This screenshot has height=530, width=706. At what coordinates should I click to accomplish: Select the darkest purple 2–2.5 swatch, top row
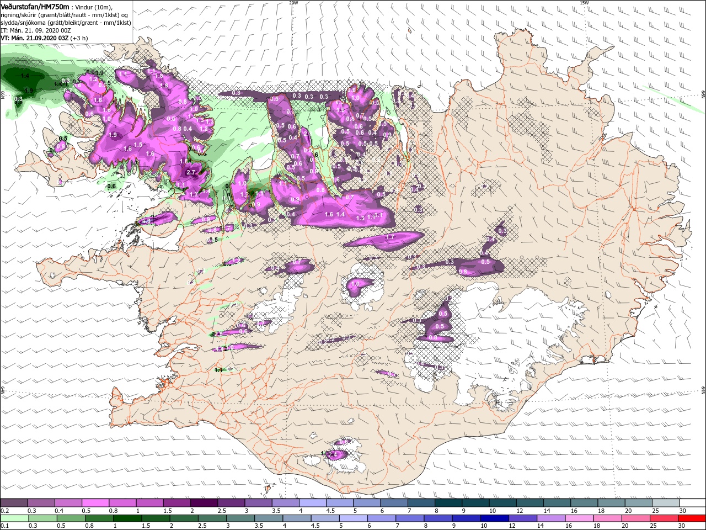click(x=204, y=503)
